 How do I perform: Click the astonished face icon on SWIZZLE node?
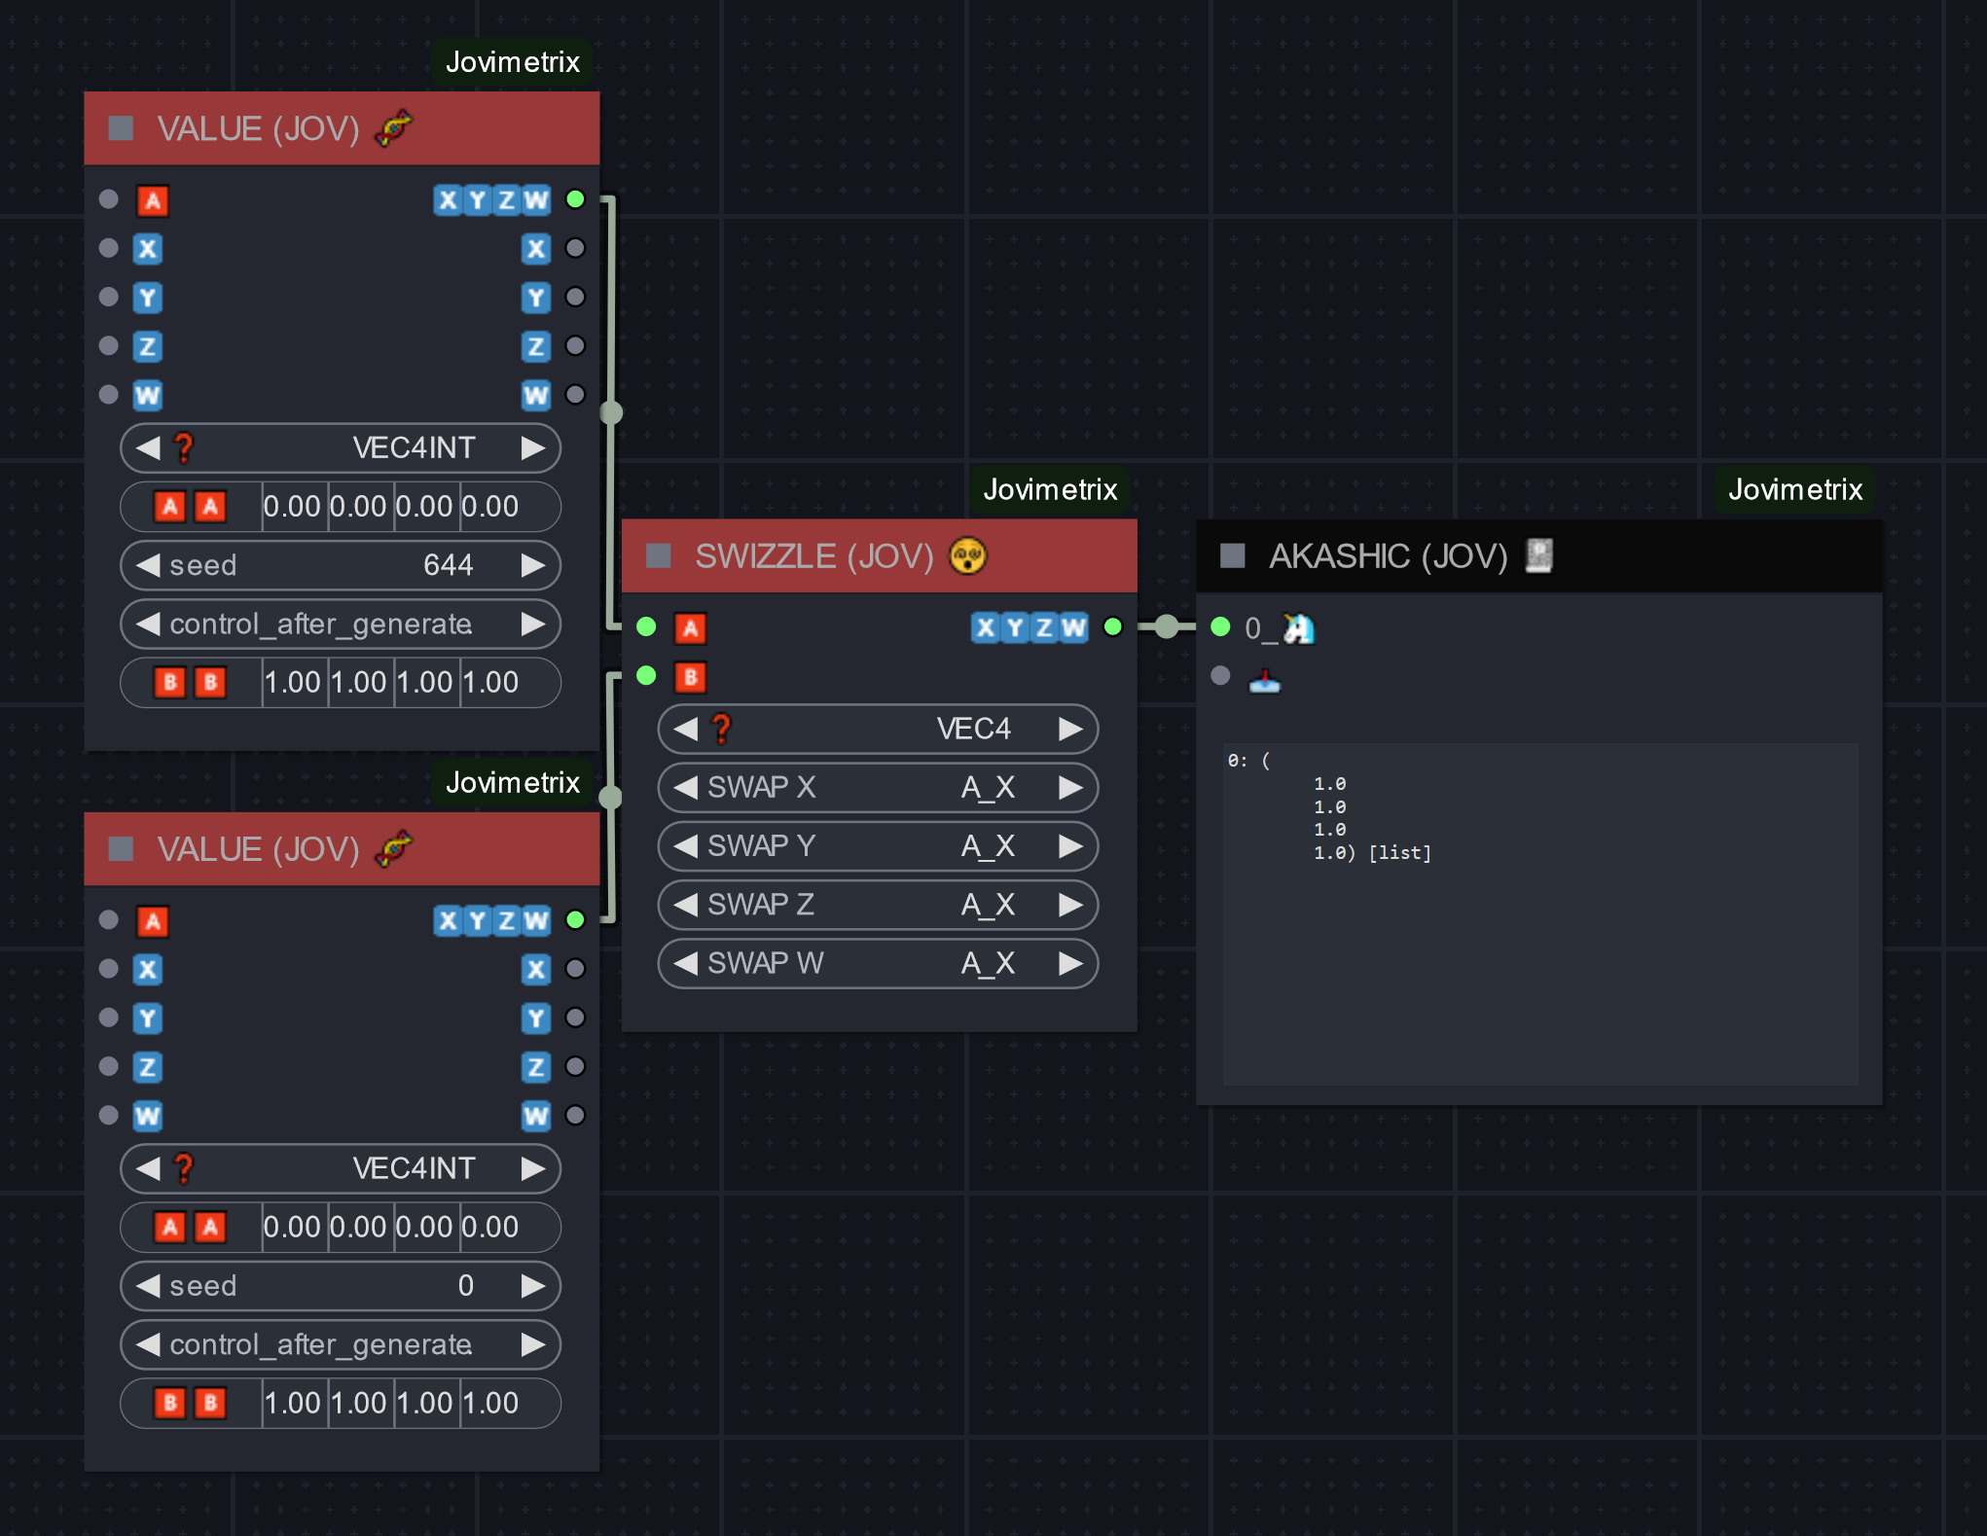[x=967, y=556]
